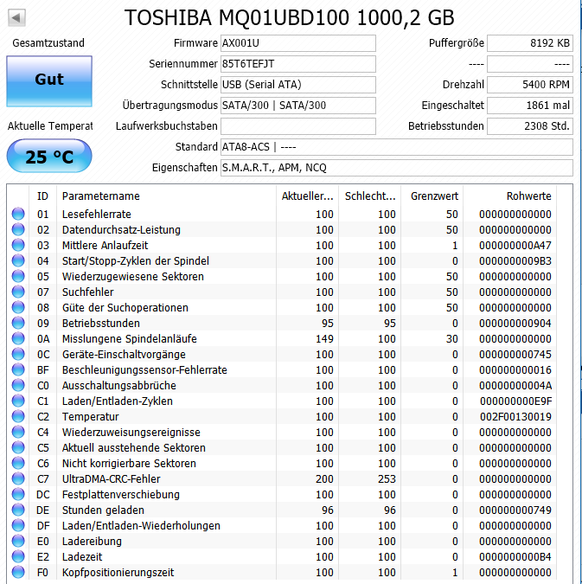Click status icon of Nicht korrigierbare Sektoren
The image size is (582, 584).
point(18,464)
